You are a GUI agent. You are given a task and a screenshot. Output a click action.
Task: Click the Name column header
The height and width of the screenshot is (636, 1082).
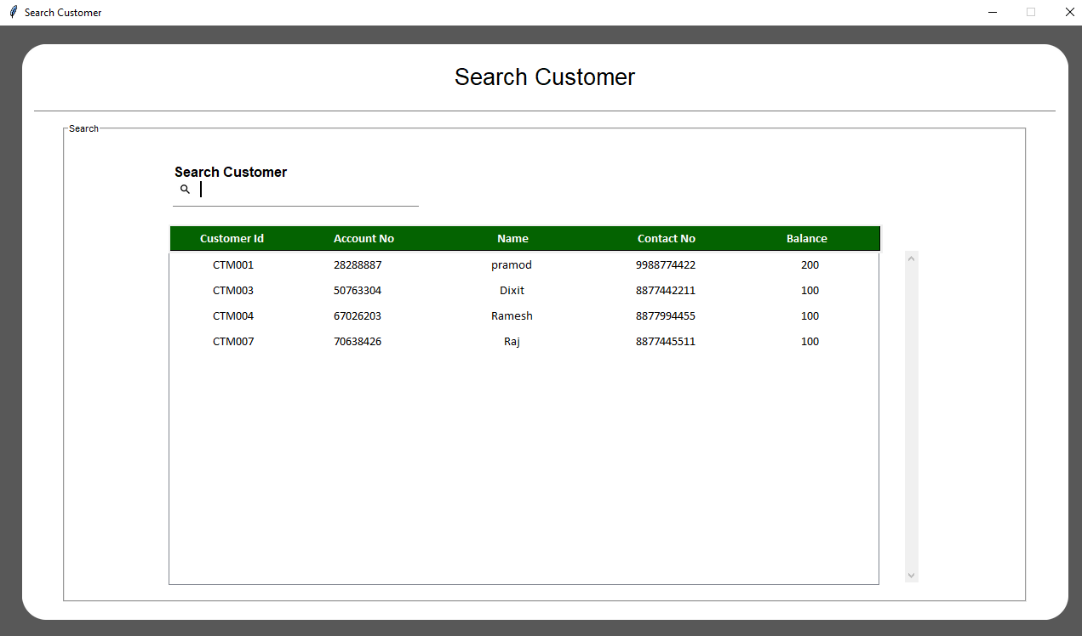(x=512, y=239)
